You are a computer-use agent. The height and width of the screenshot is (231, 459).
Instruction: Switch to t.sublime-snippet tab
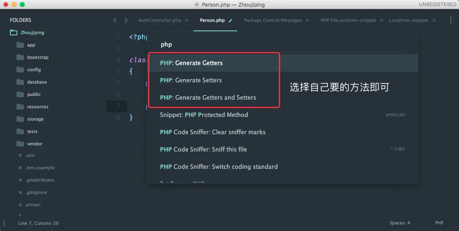[x=408, y=20]
